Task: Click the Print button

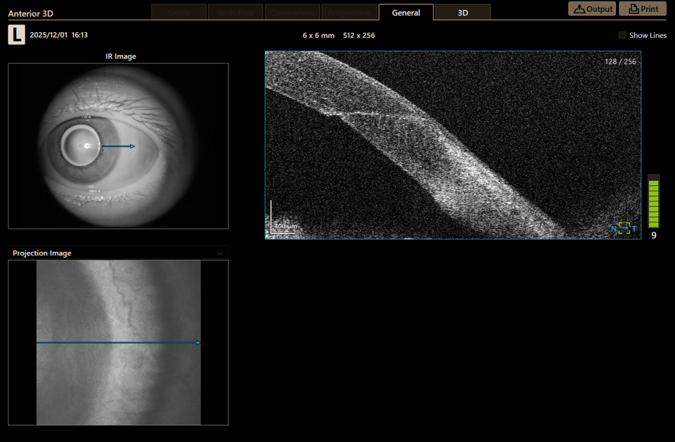Action: click(643, 8)
